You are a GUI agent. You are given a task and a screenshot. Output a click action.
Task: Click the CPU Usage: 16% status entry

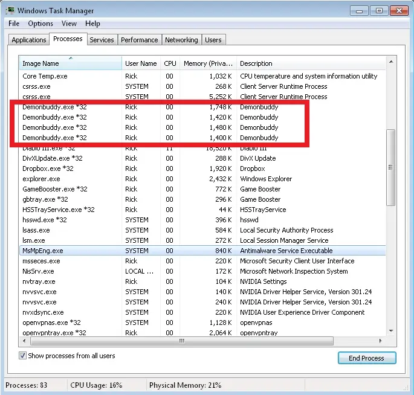(96, 385)
